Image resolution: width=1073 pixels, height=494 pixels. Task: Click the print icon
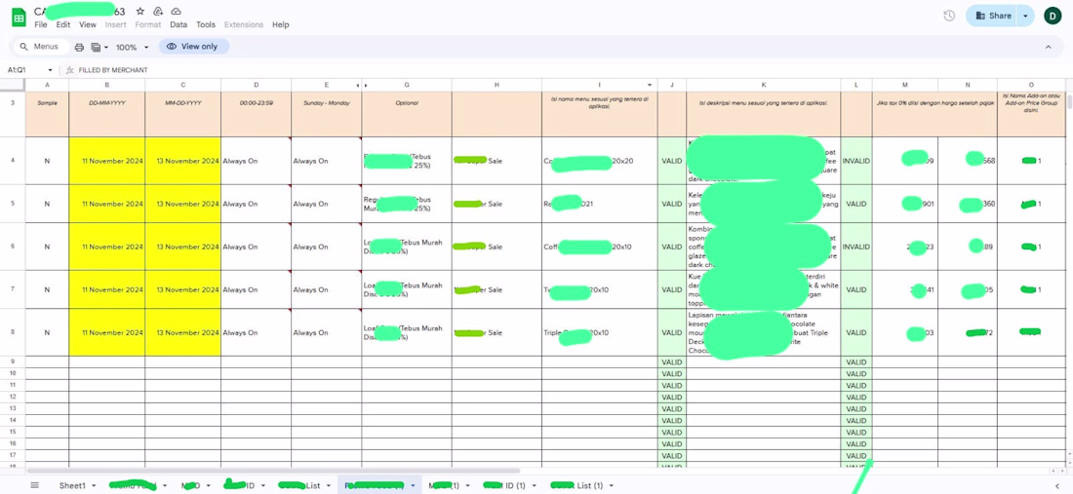pyautogui.click(x=79, y=47)
